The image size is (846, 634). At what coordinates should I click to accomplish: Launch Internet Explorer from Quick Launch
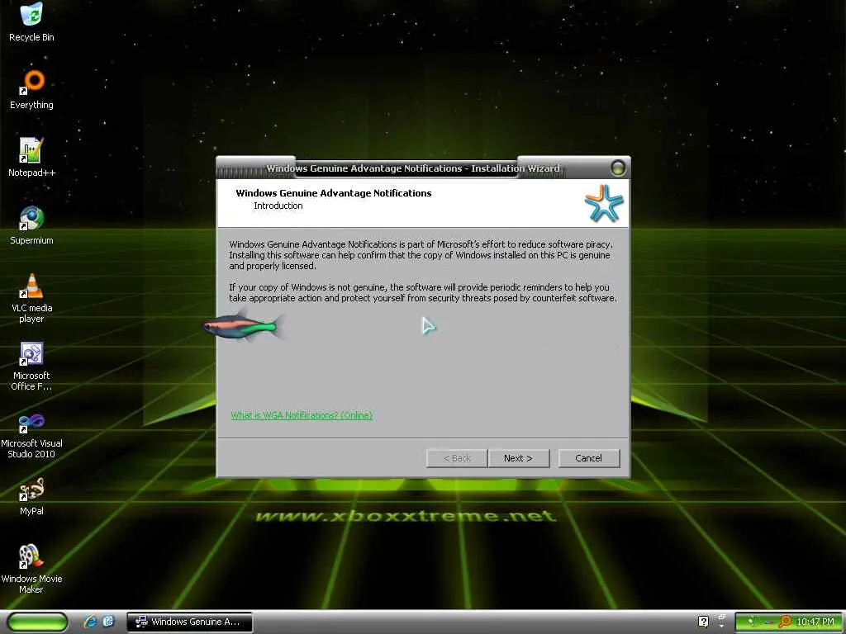(x=90, y=622)
